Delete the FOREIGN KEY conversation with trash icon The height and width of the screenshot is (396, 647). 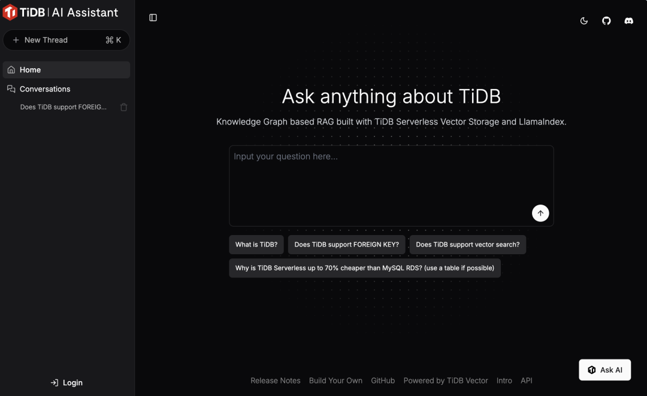[124, 107]
